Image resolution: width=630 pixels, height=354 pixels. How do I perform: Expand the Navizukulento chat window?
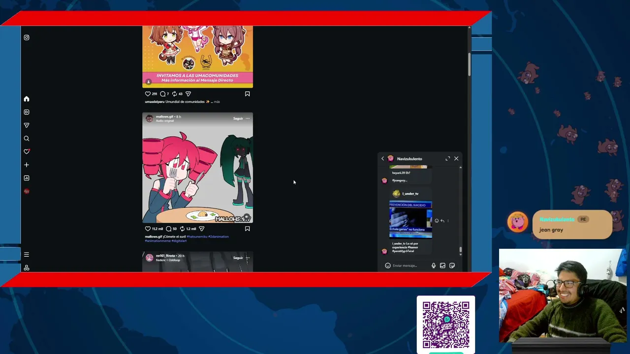[448, 159]
